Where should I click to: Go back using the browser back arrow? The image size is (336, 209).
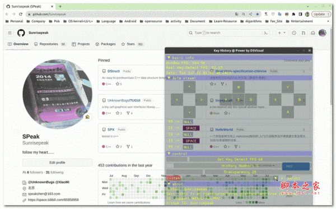coord(7,14)
